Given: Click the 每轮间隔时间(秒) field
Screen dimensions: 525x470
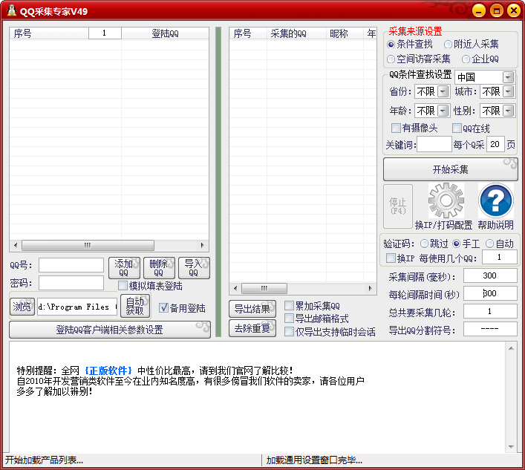Looking at the screenshot, I should point(490,293).
